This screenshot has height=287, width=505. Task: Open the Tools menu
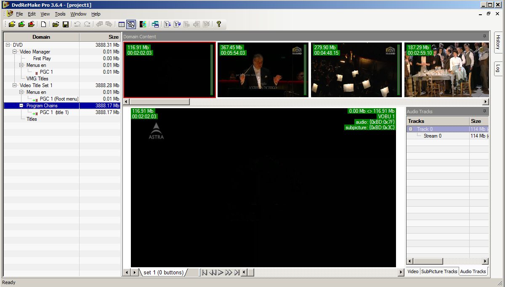click(60, 14)
